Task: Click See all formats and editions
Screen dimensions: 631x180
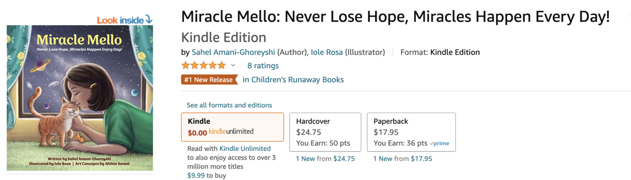Action: tap(229, 105)
